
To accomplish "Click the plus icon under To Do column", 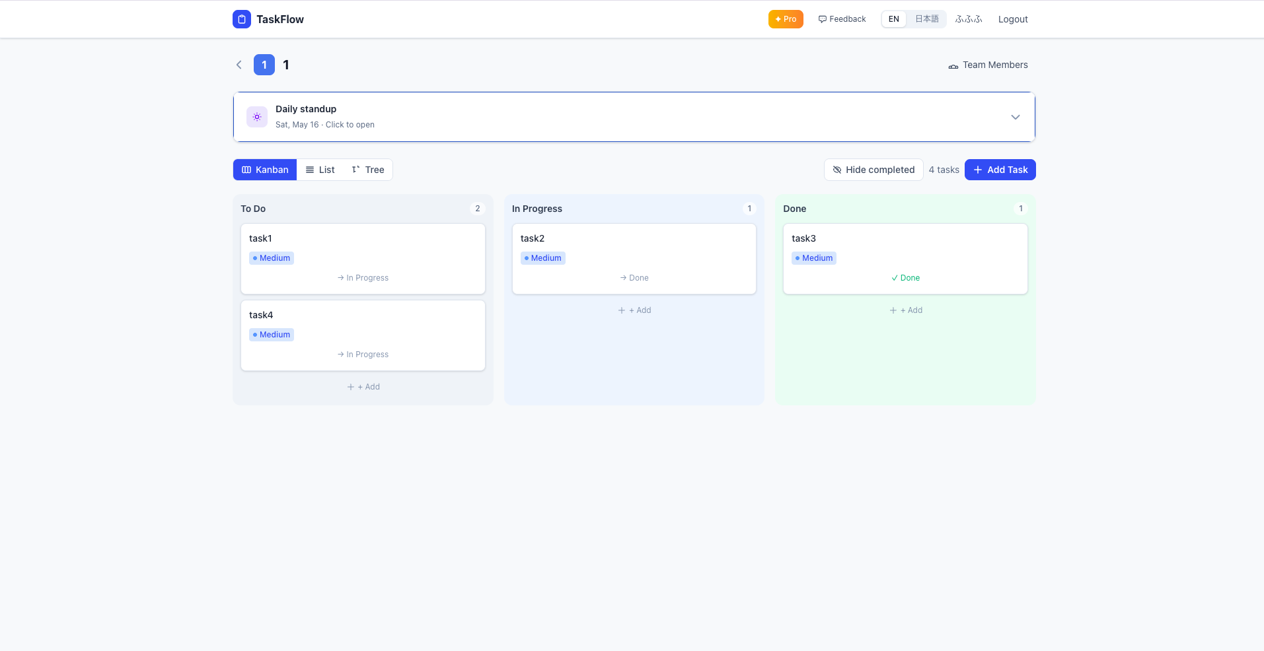I will pyautogui.click(x=351, y=387).
